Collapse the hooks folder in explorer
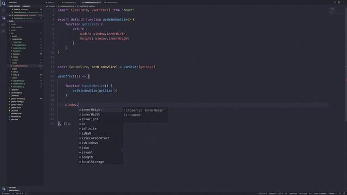This screenshot has height=195, width=347. (25, 63)
